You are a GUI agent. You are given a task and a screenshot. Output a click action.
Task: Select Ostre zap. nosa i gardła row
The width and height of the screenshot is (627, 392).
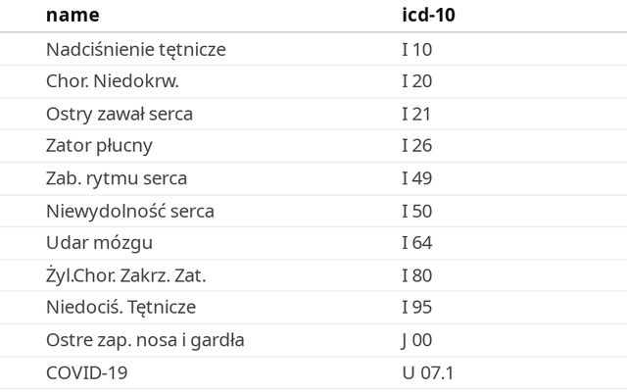click(x=145, y=340)
